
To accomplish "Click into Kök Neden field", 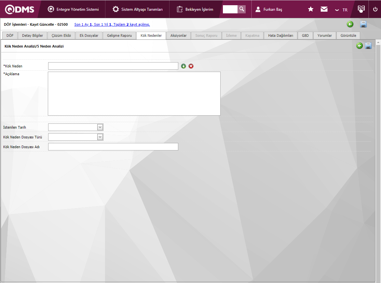I will click(x=113, y=66).
